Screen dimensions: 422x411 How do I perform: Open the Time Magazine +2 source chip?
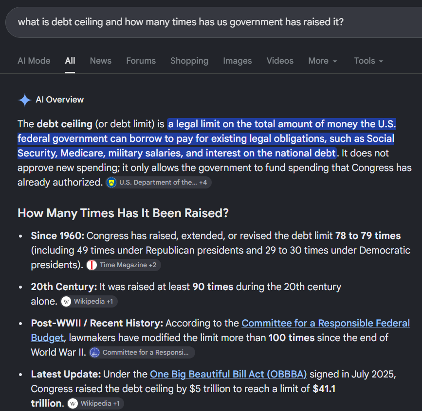(x=124, y=265)
